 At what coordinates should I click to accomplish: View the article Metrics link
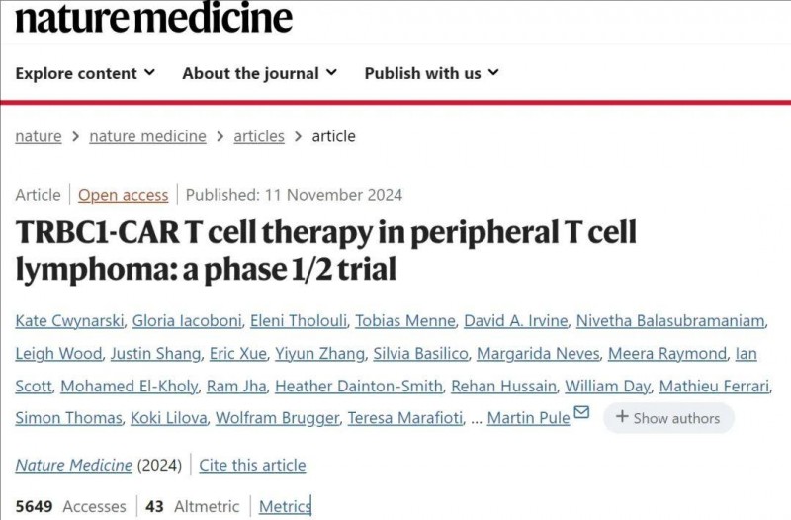click(x=285, y=506)
